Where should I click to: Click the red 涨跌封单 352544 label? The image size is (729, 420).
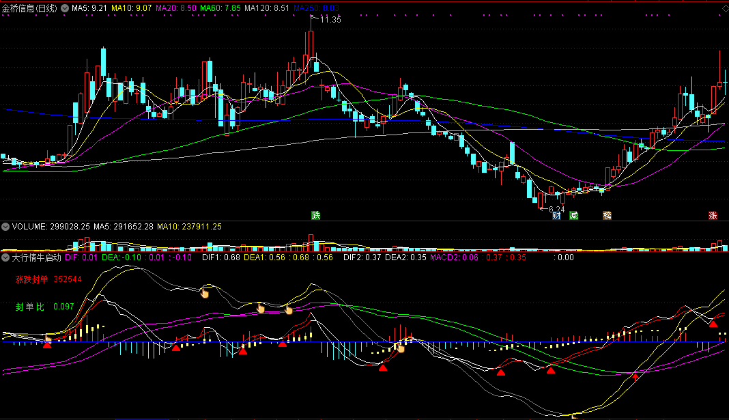[x=48, y=279]
